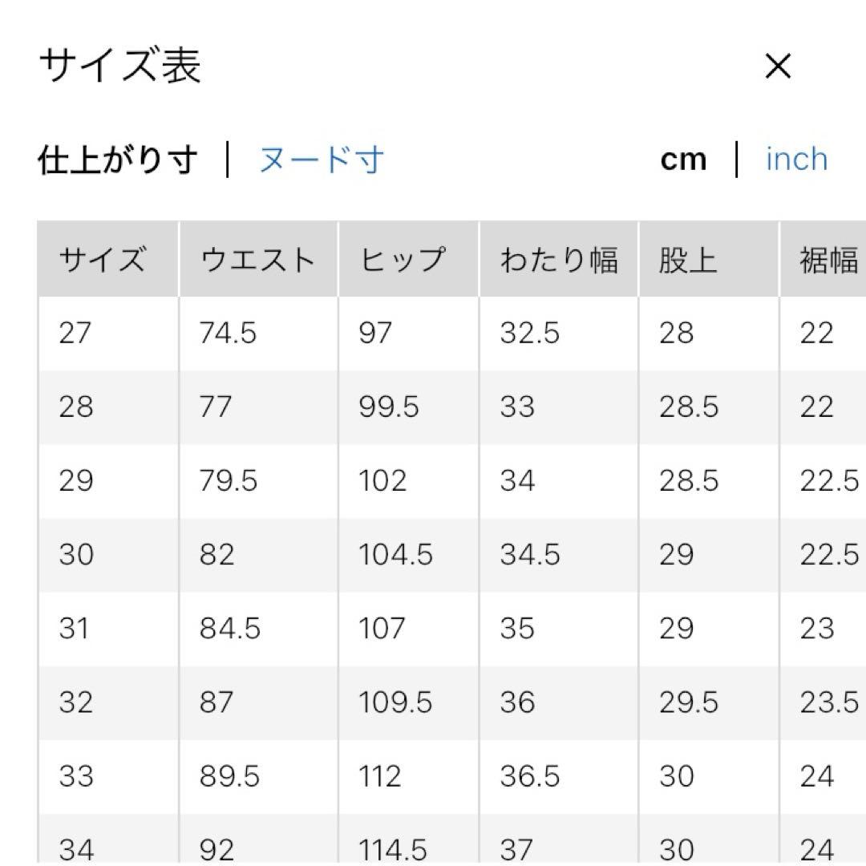Switch to the ヌード寸 tab
Image resolution: width=866 pixels, height=866 pixels.
[321, 160]
